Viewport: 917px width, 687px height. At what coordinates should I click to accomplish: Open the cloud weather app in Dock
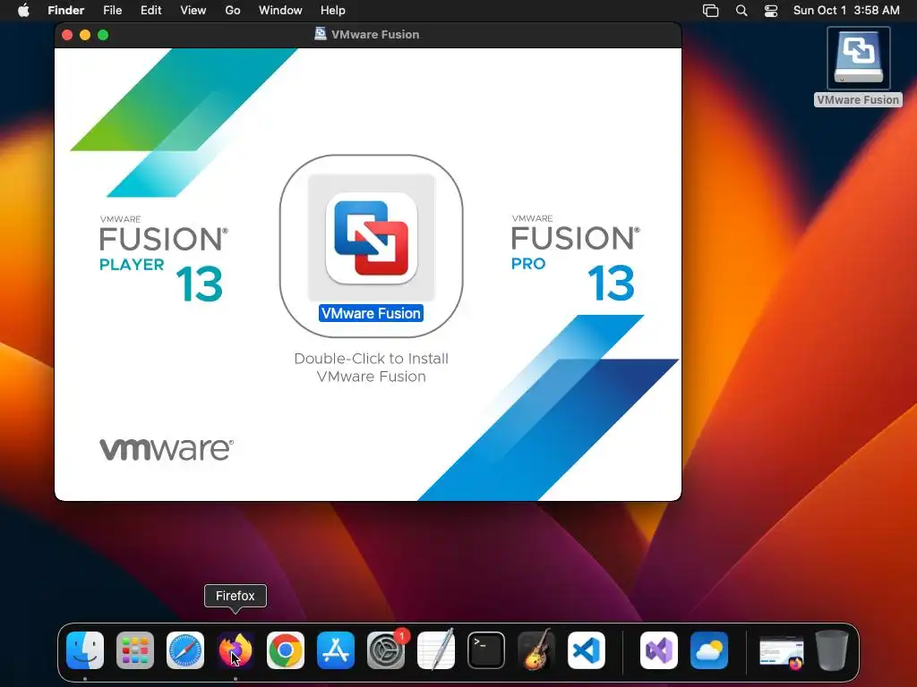709,650
